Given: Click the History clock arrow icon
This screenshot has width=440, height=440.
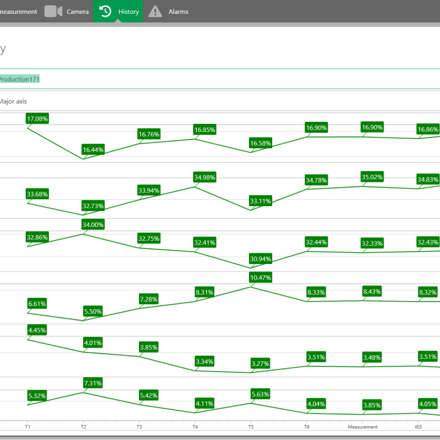Looking at the screenshot, I should click(106, 11).
